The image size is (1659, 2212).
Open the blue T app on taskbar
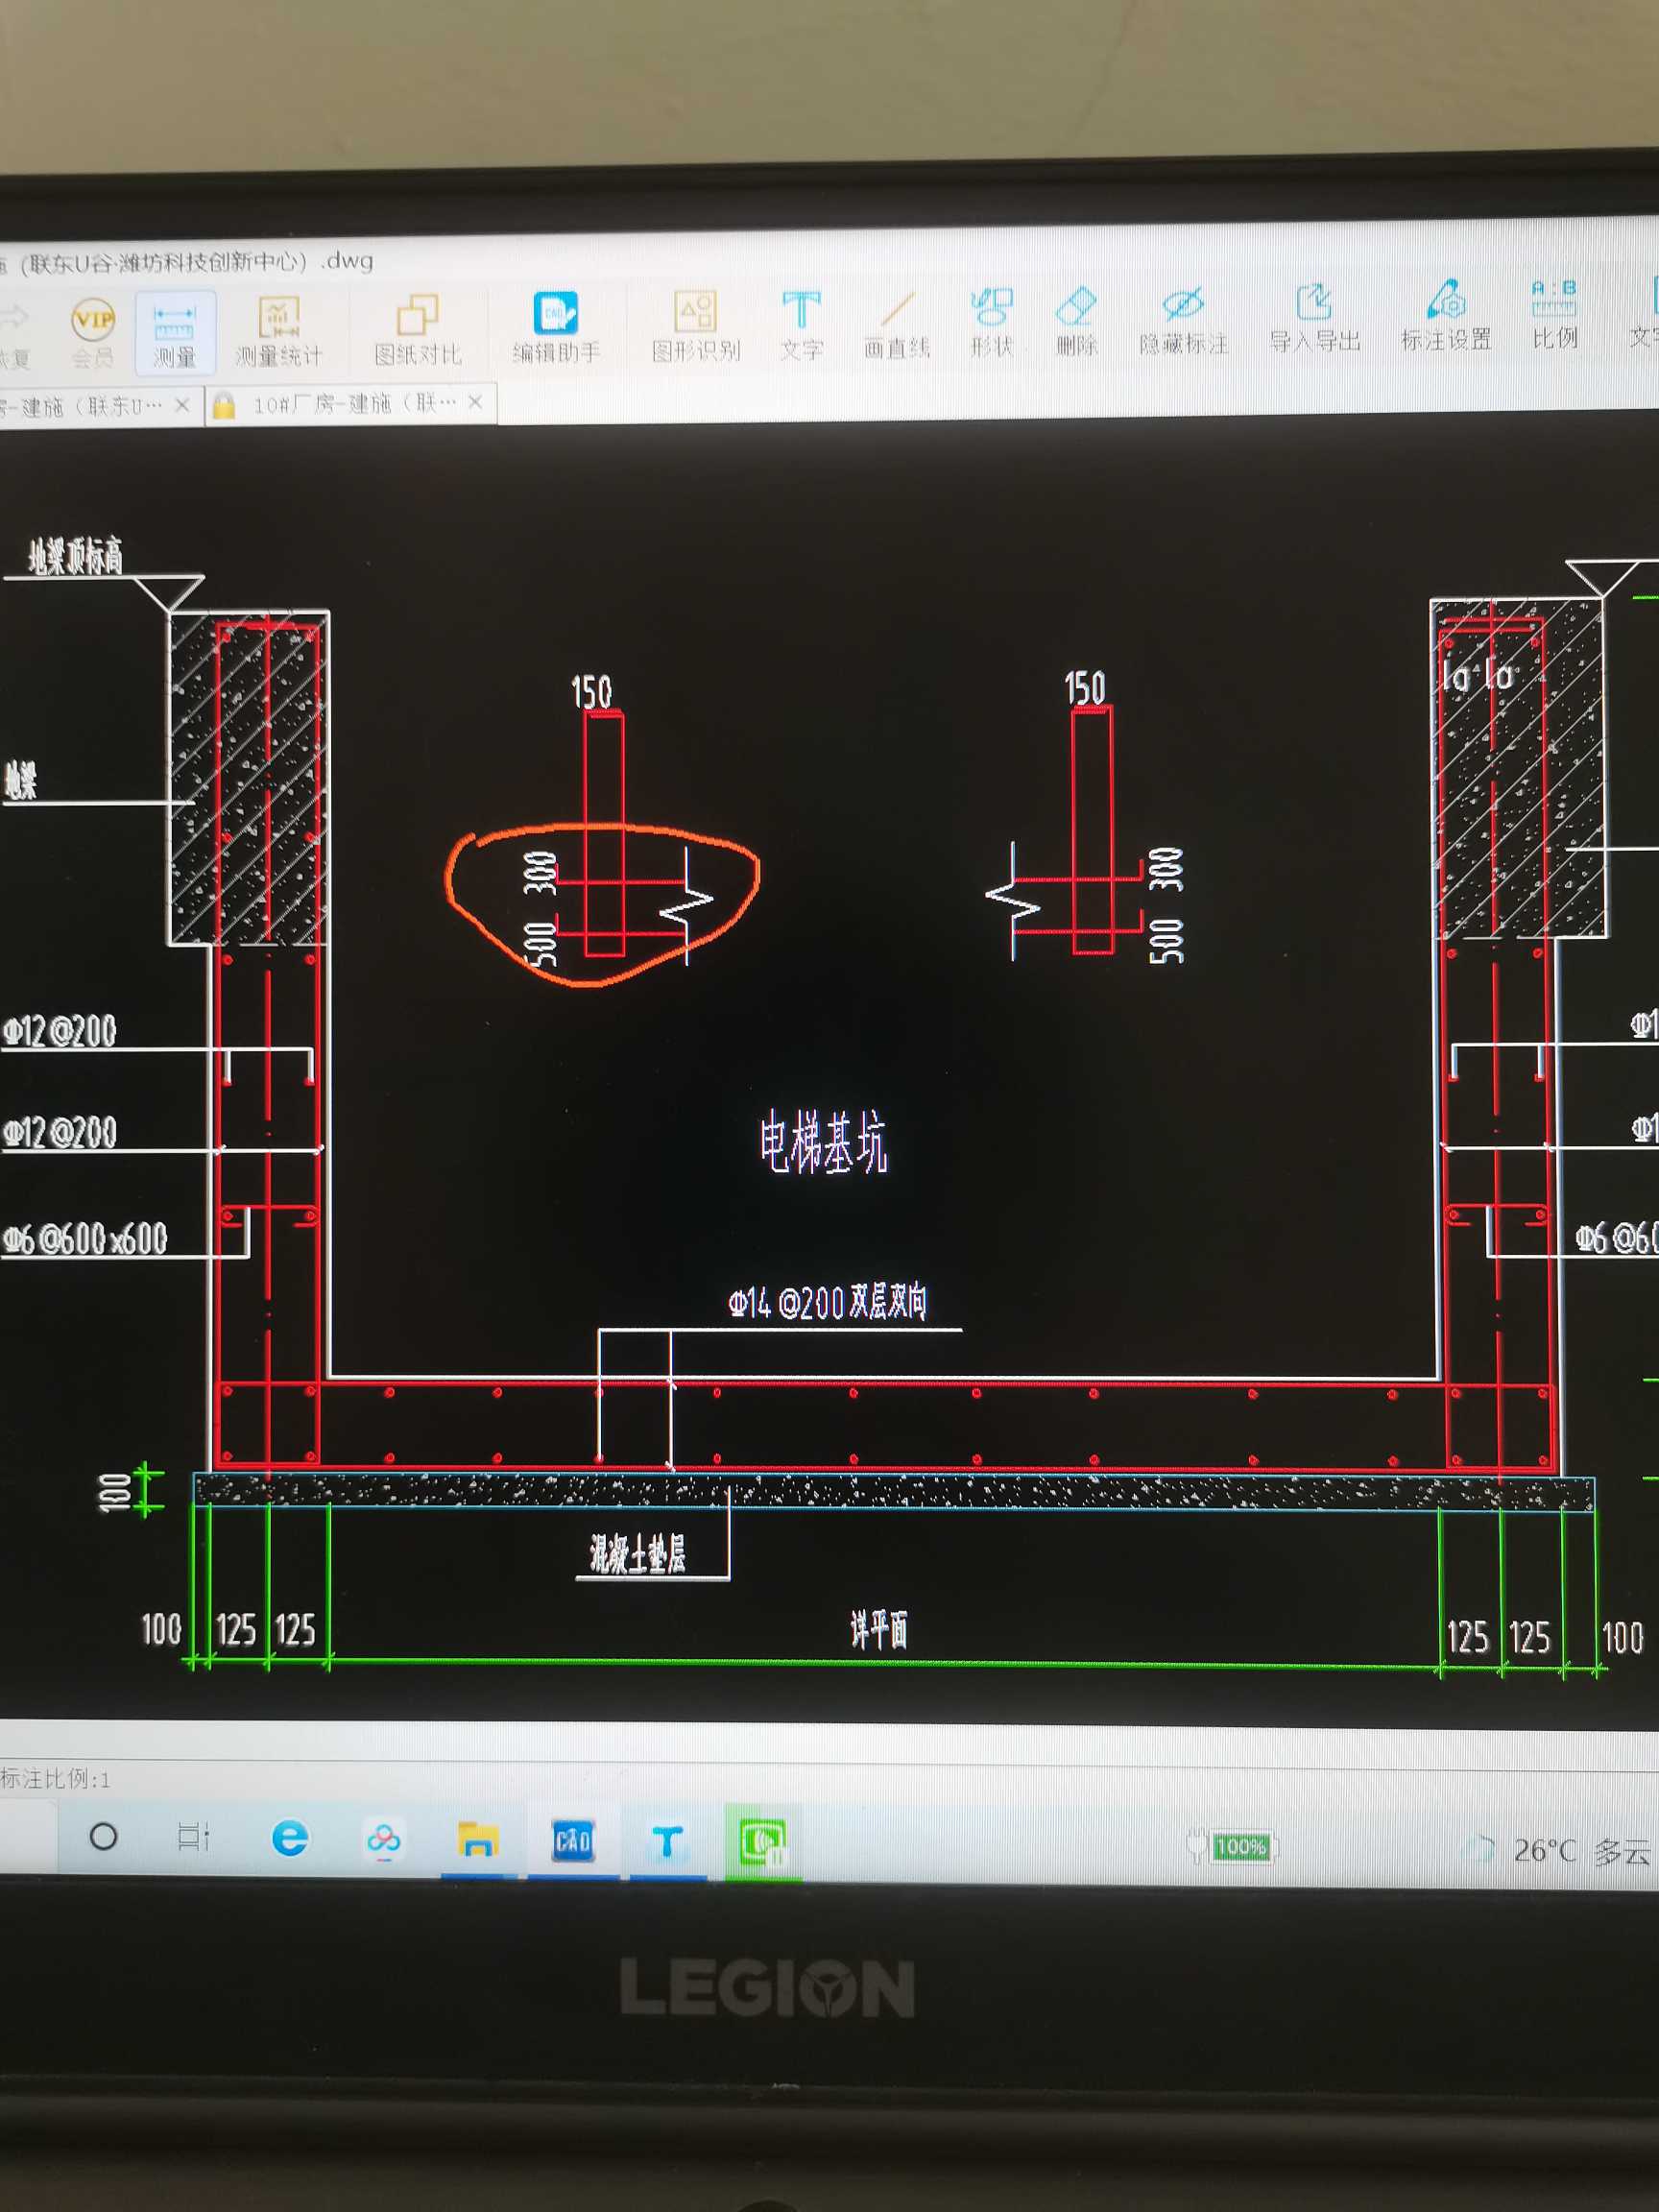point(668,1842)
